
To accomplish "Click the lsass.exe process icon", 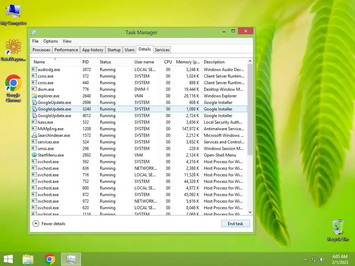I will pos(34,122).
